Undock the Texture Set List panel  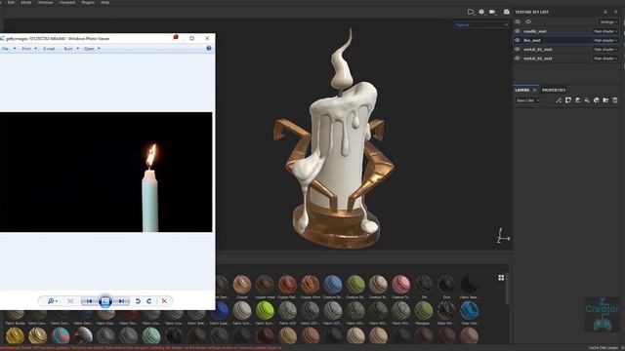605,12
